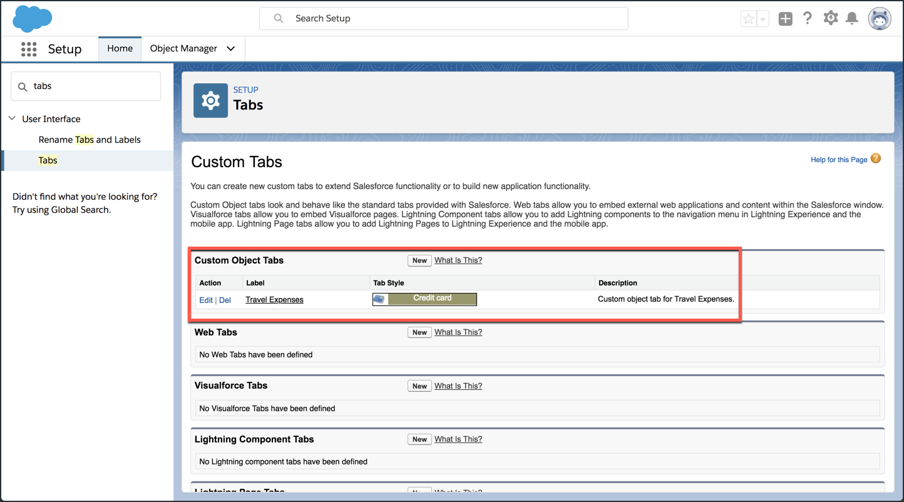
Task: Click the Search Setup field
Action: point(444,19)
